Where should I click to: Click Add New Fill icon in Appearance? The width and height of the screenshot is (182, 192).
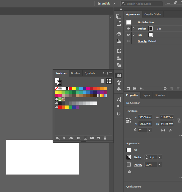tap(135, 89)
